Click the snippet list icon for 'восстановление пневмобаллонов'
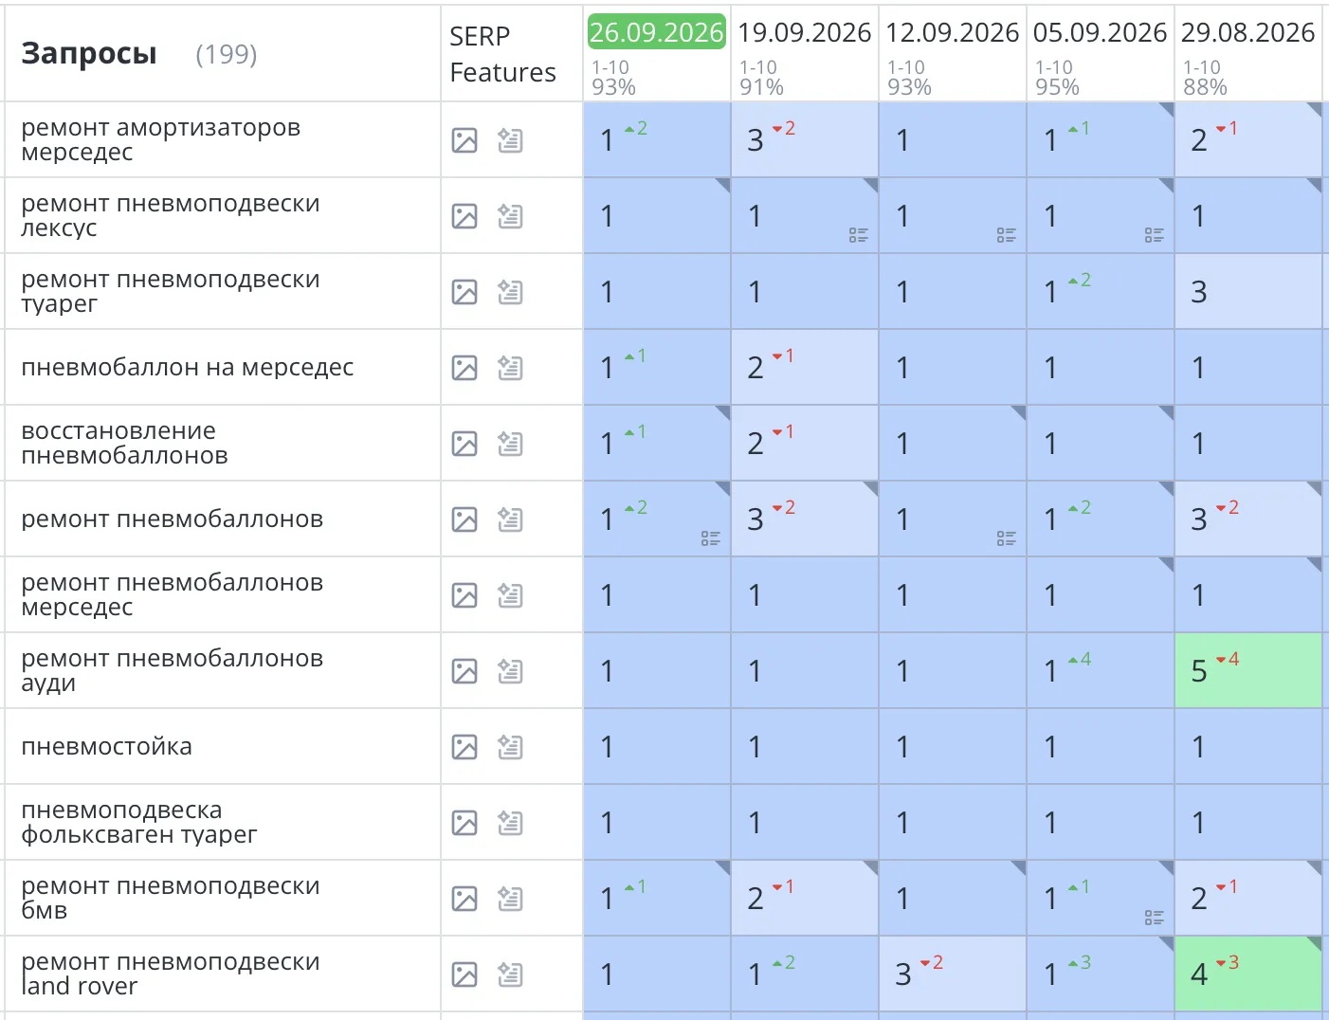This screenshot has width=1329, height=1020. 510,444
